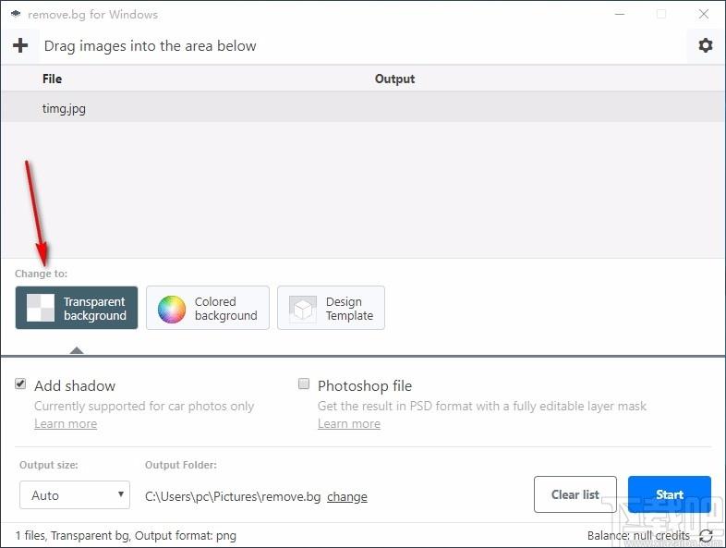Choose Colored background option

click(x=208, y=308)
